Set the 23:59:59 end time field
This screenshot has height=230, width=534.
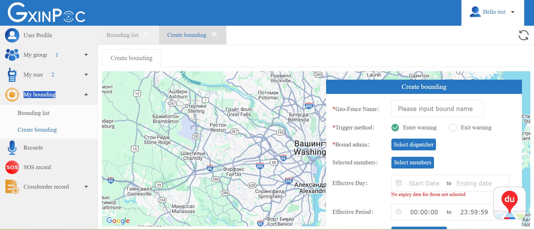[474, 212]
